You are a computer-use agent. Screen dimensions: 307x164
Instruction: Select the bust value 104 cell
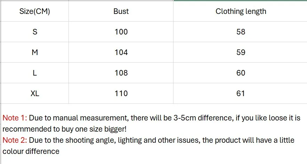click(x=121, y=52)
